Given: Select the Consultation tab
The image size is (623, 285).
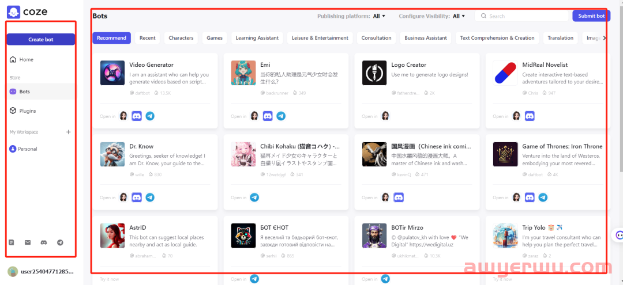Looking at the screenshot, I should pos(376,38).
